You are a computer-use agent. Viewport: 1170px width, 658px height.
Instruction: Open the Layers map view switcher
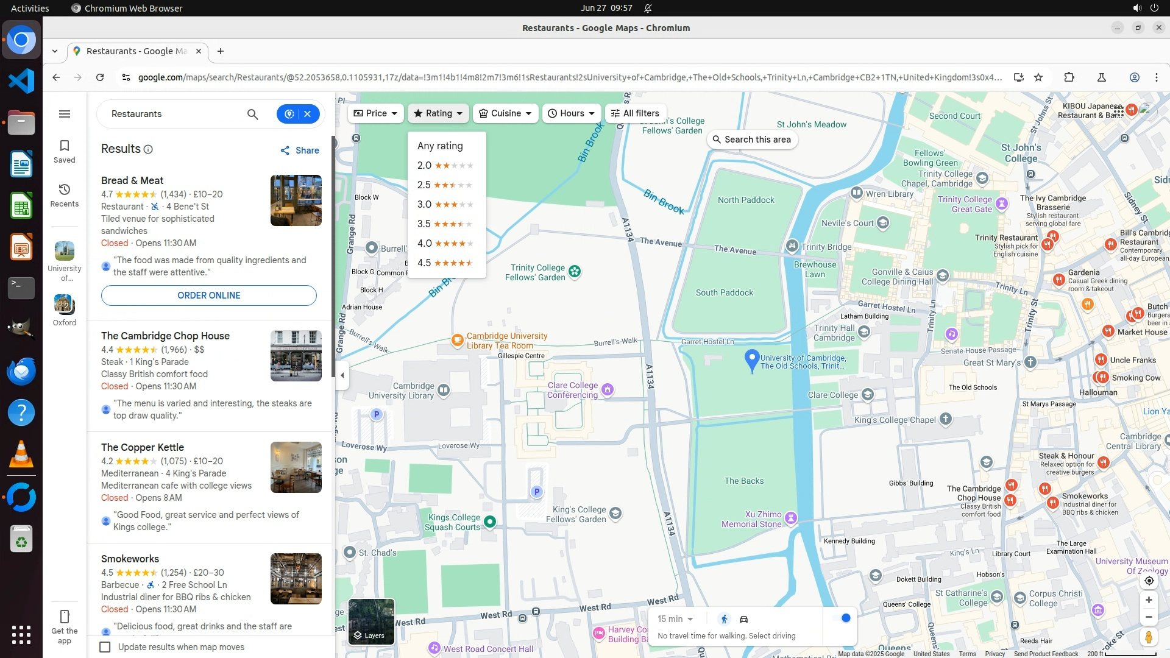(370, 621)
